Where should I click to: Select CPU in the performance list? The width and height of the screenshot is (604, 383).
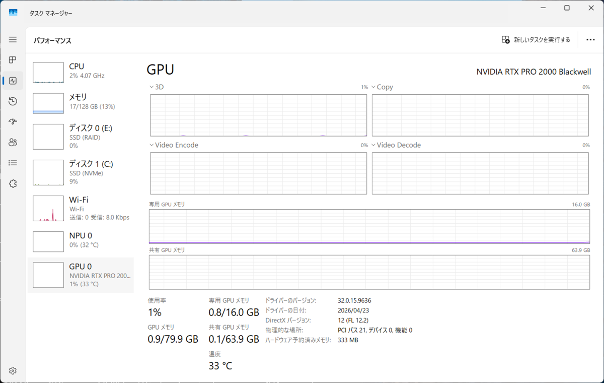(81, 72)
